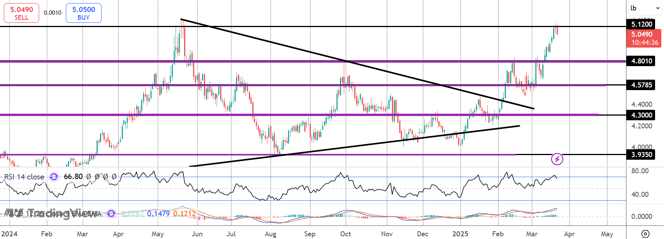Open chart settings hexagon gear icon

(x=645, y=234)
